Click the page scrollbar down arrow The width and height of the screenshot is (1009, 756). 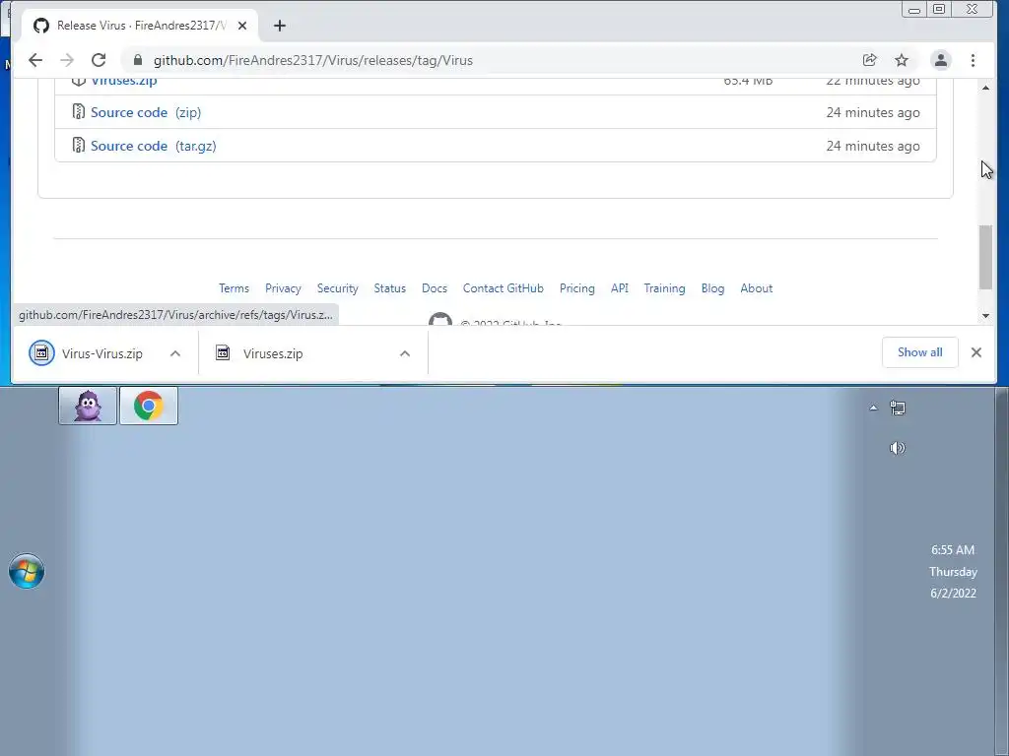coord(985,316)
